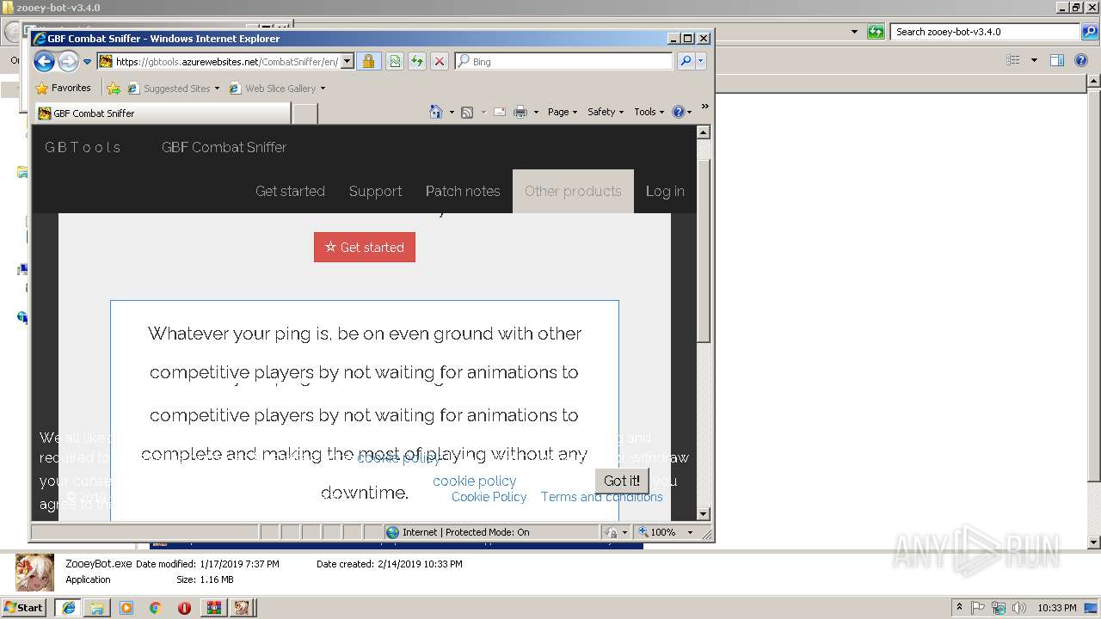
Task: Expand the address bar dropdown
Action: (x=348, y=62)
